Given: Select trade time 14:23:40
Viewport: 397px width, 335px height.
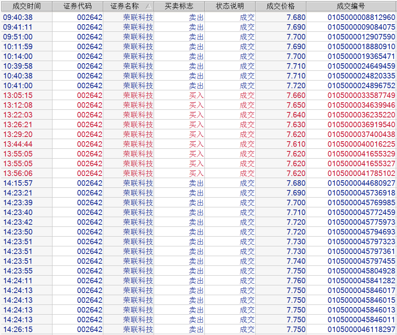Looking at the screenshot, I should tap(18, 212).
